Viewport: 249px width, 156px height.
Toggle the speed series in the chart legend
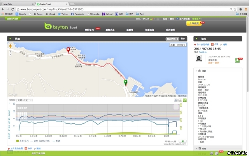point(40,141)
